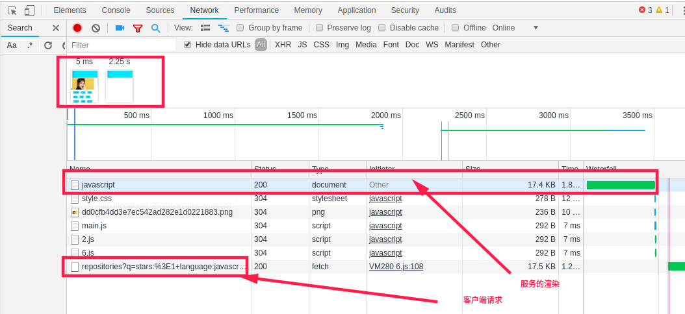This screenshot has width=685, height=314.
Task: Toggle the red filter funnel icon
Action: (x=138, y=28)
